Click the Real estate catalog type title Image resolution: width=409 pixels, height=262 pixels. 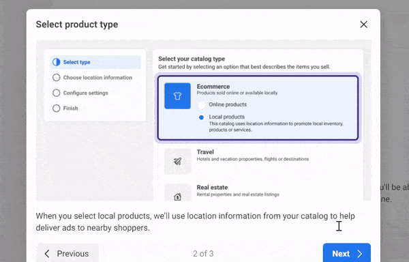212,188
